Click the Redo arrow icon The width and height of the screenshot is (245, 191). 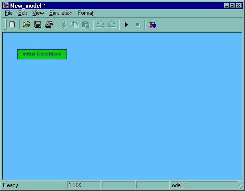click(111, 25)
